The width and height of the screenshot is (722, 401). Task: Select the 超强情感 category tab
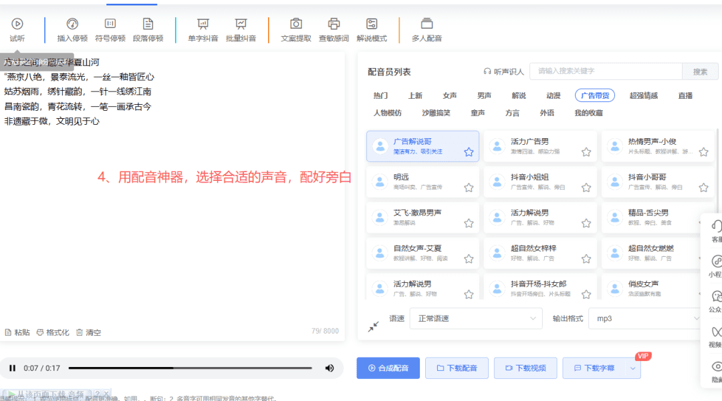[x=642, y=95]
